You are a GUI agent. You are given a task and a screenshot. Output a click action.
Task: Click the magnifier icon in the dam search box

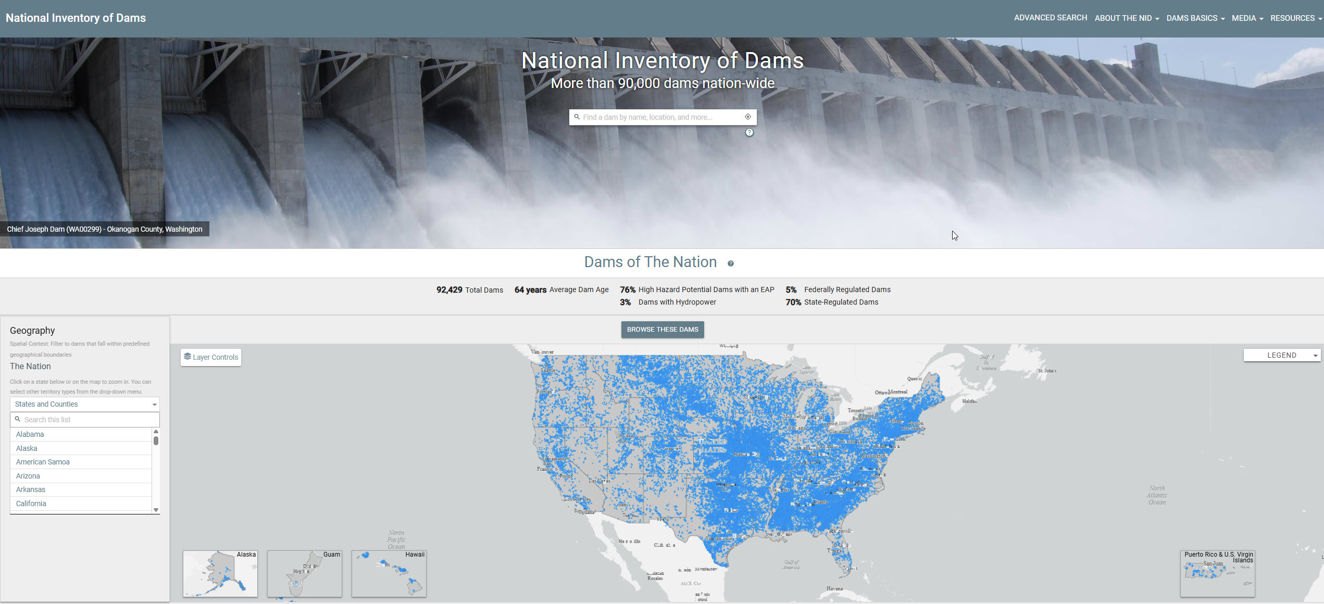pyautogui.click(x=577, y=117)
